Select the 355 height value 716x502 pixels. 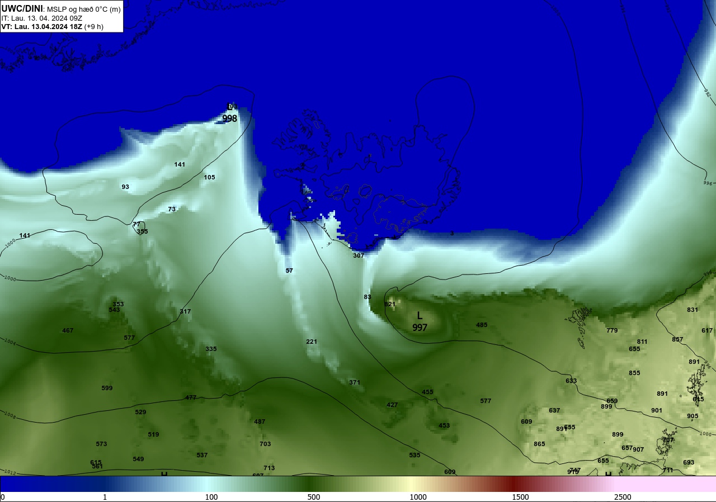[x=142, y=231]
